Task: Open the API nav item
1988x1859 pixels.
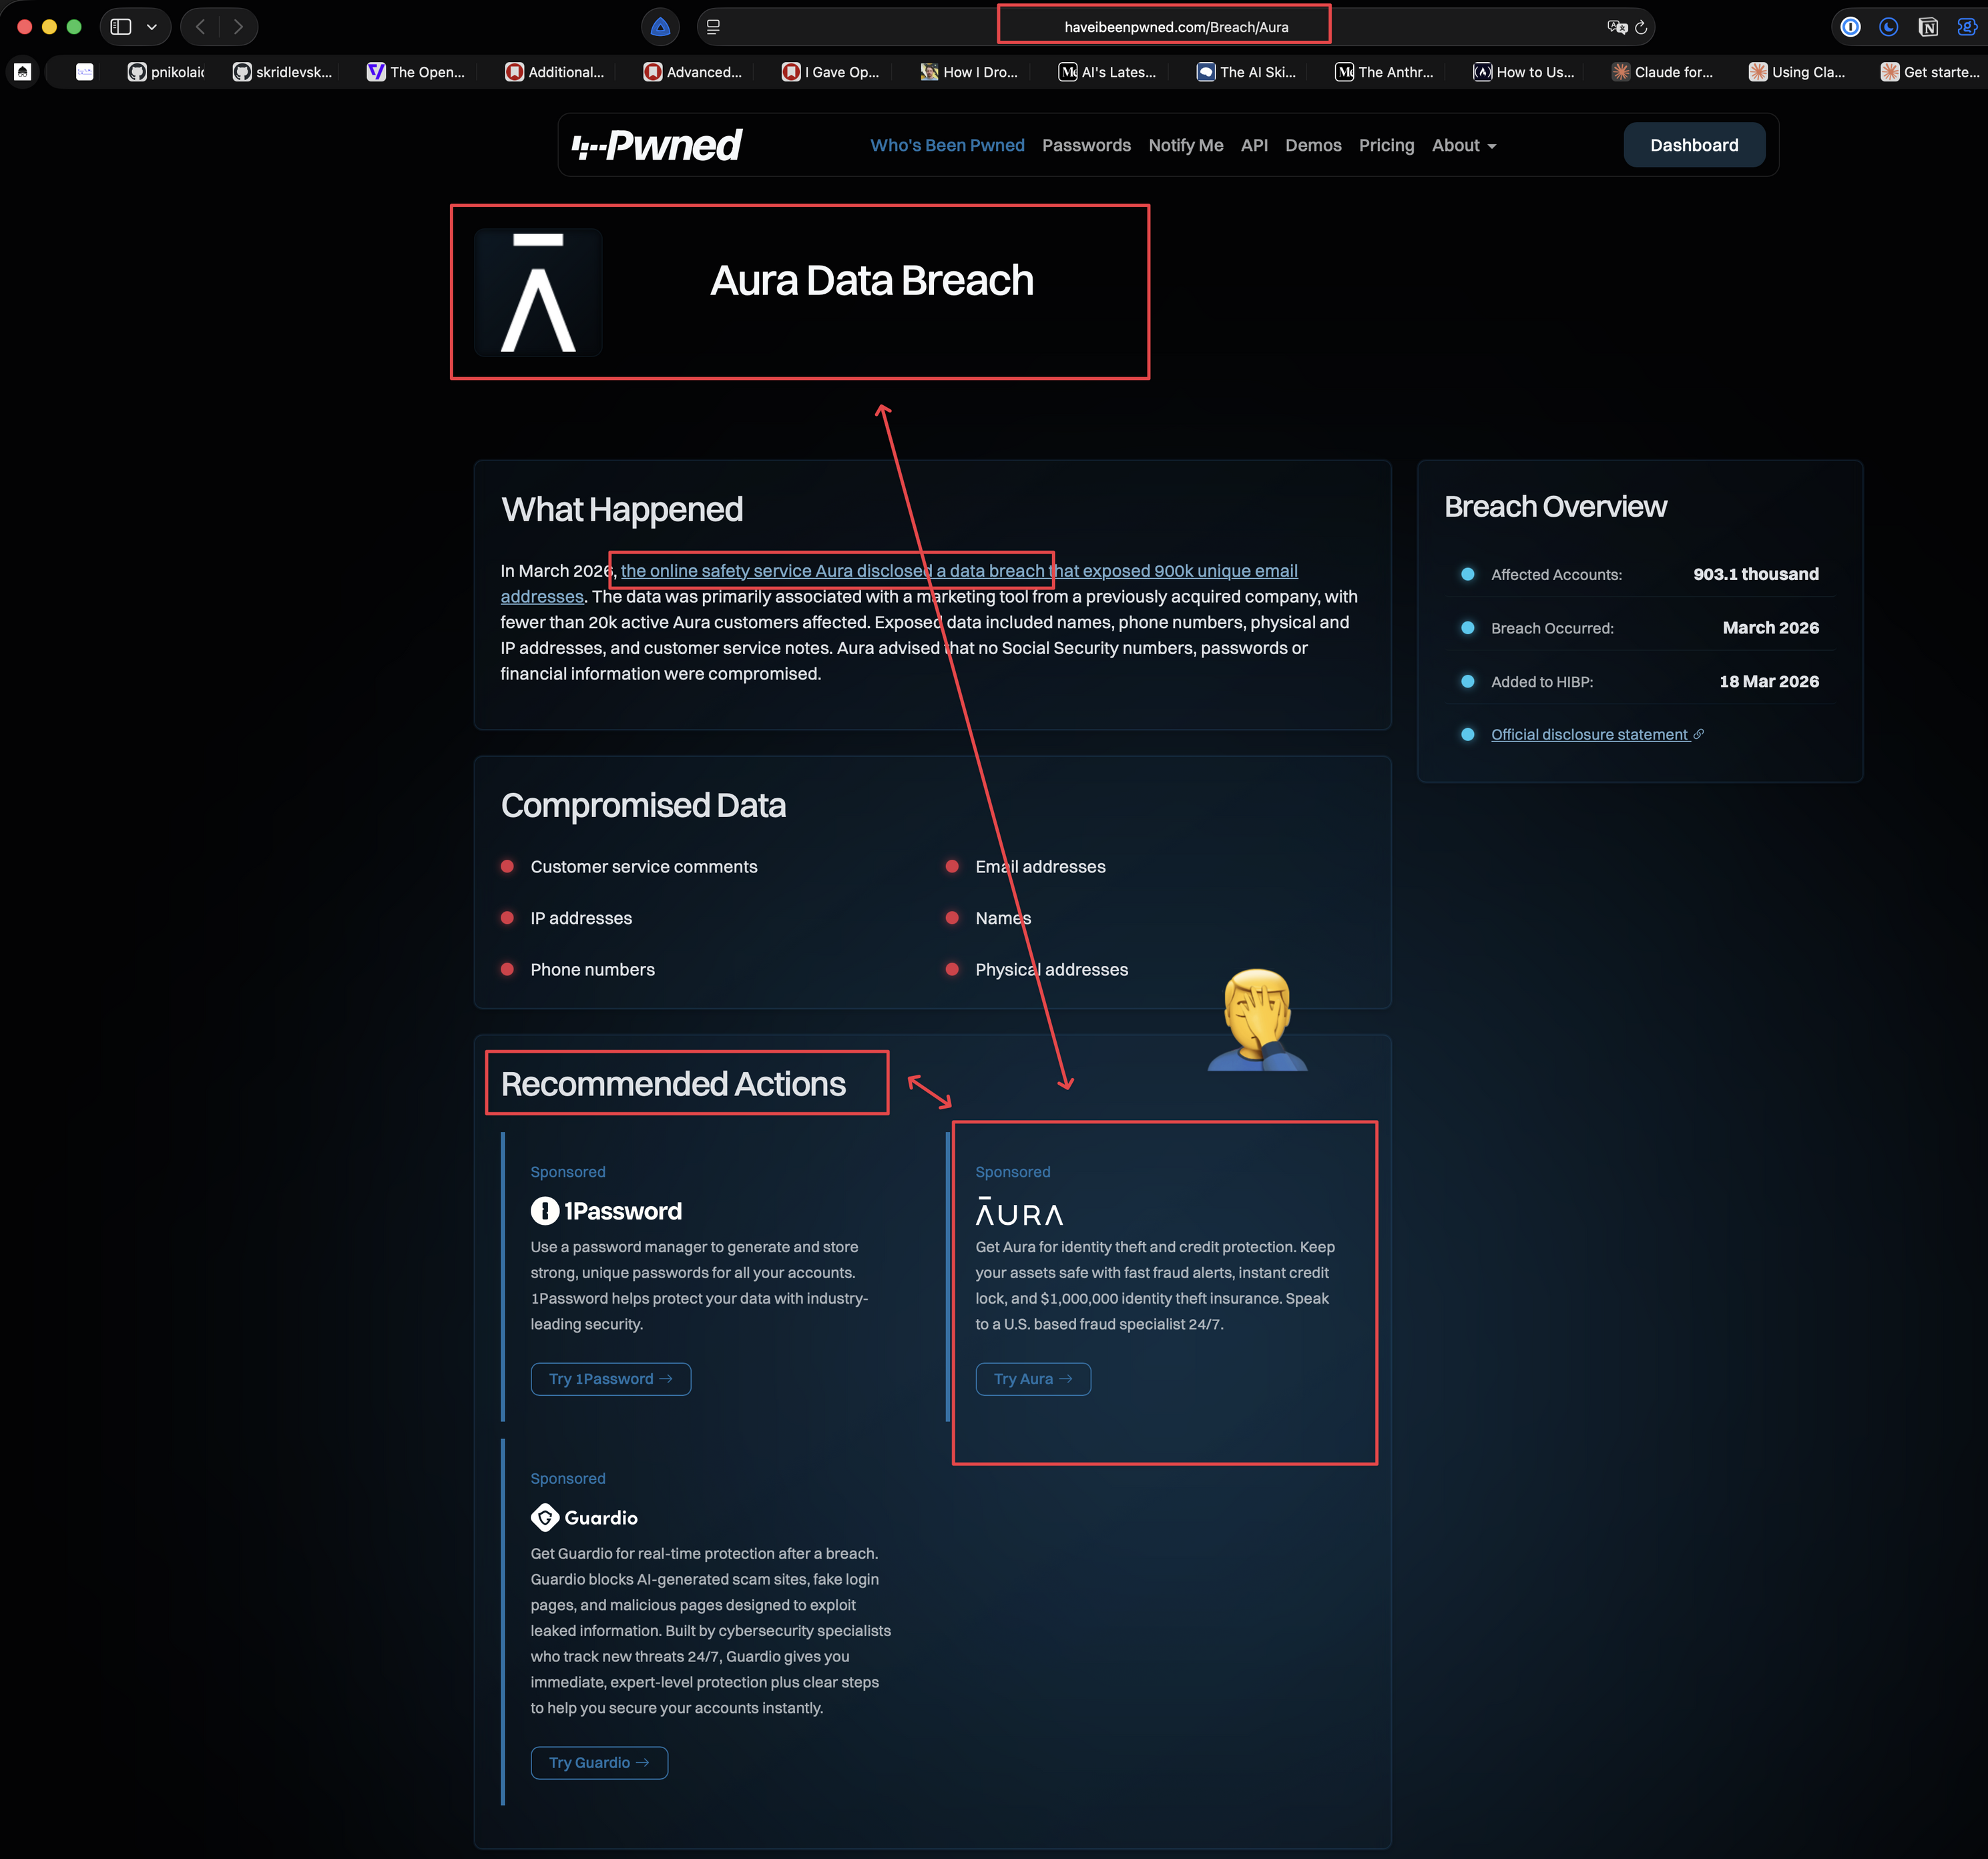Action: 1254,145
